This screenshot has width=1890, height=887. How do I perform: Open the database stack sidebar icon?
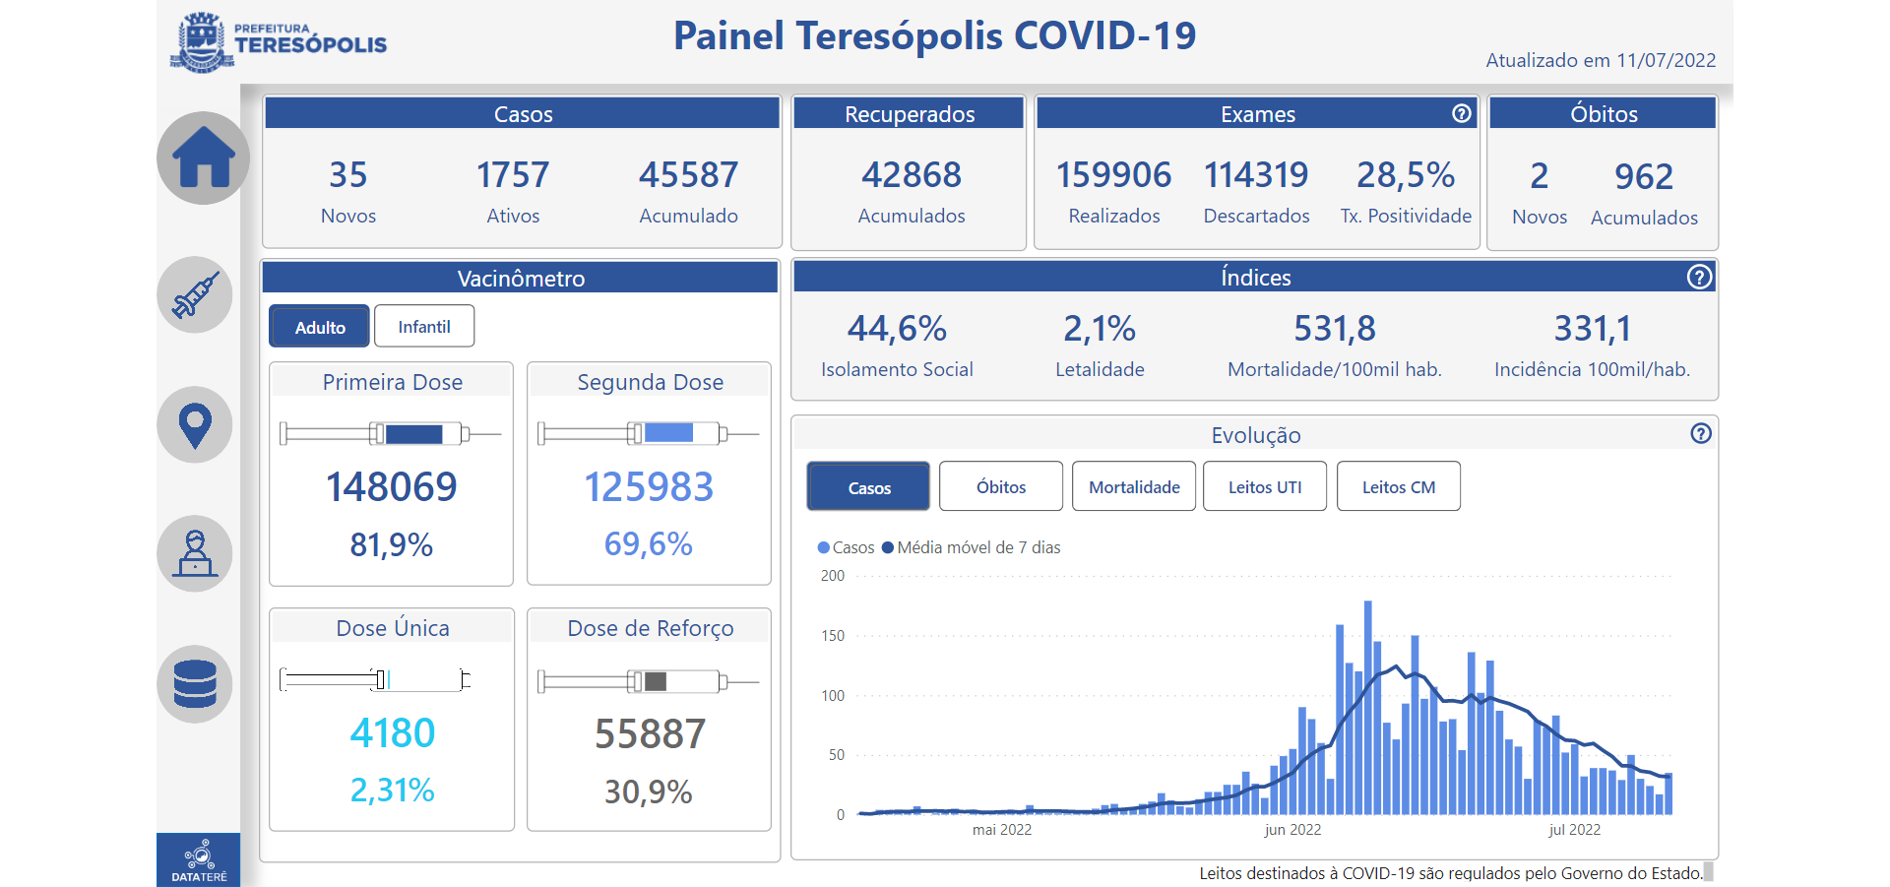pos(195,684)
